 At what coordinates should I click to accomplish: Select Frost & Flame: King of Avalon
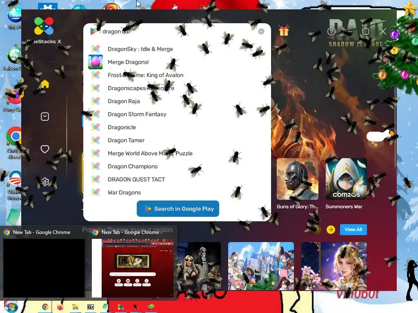[x=146, y=75]
